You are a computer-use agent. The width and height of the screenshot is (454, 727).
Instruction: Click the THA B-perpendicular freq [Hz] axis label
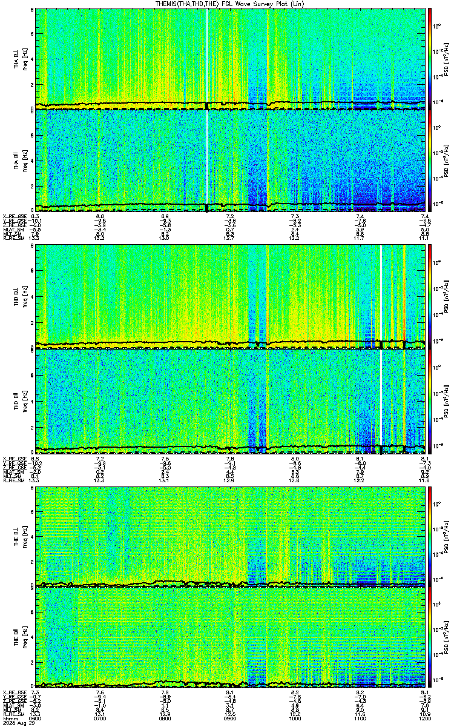25,58
